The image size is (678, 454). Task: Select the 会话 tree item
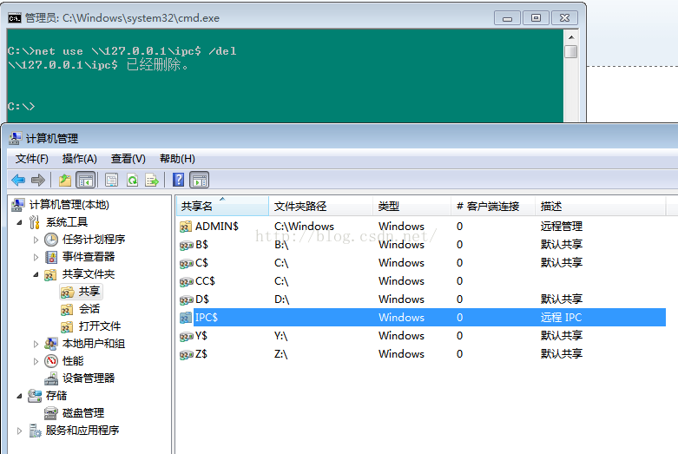coord(89,309)
